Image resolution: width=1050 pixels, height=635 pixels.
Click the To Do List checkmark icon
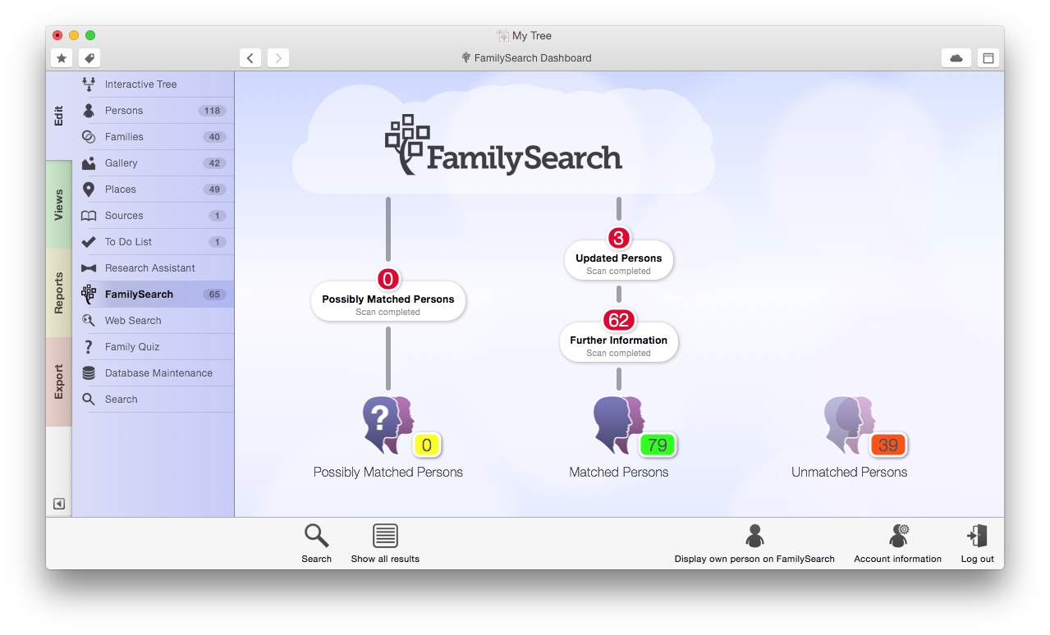pyautogui.click(x=89, y=242)
